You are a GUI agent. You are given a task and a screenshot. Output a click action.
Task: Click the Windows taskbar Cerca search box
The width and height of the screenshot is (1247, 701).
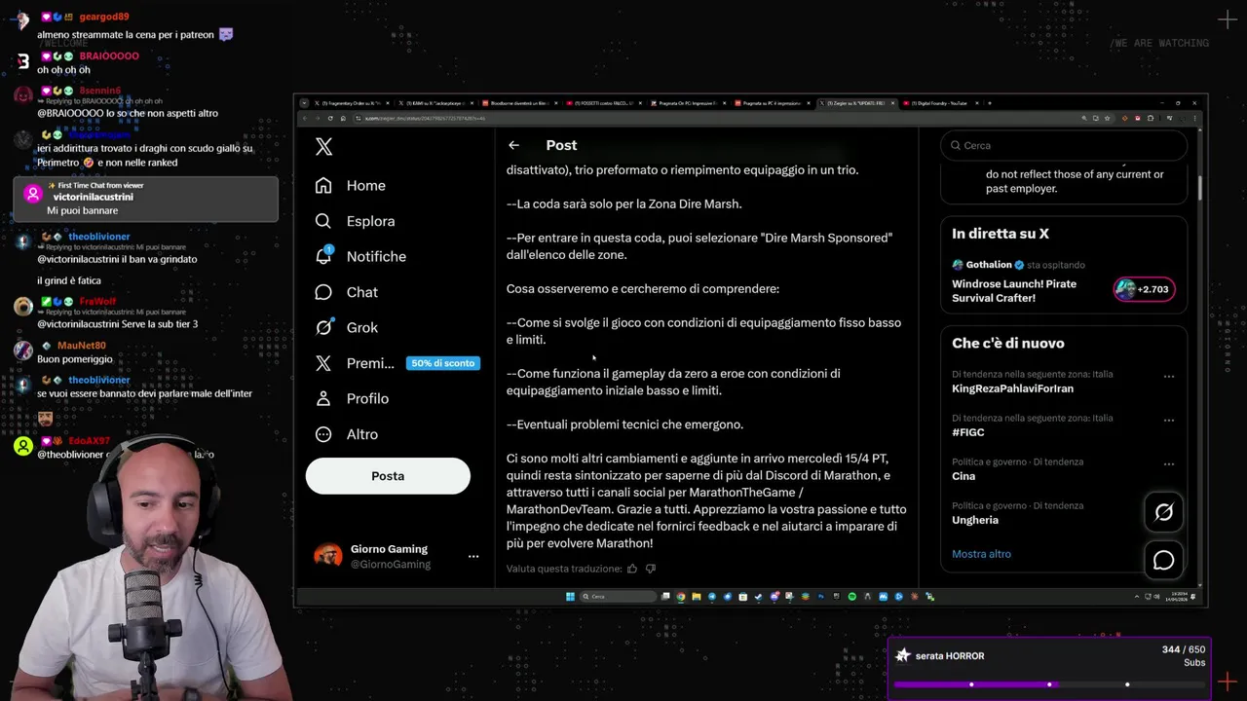[618, 597]
